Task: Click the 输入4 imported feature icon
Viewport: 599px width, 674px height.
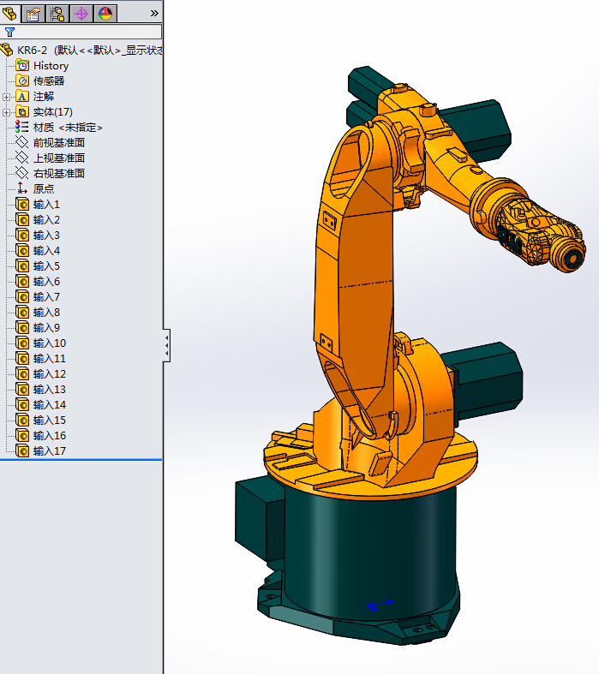Action: click(22, 250)
